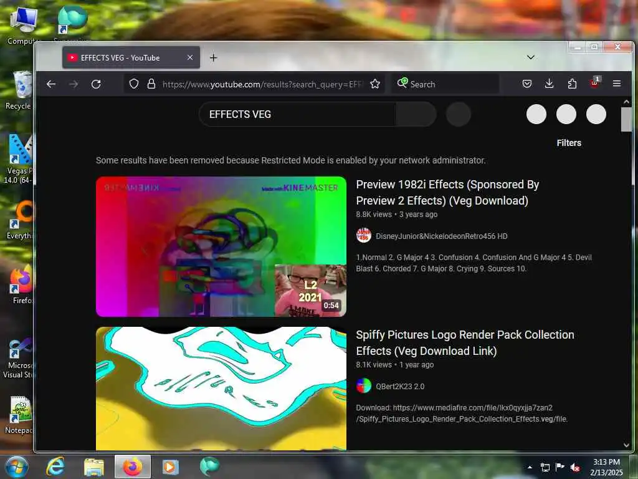
Task: Click the taskbar clock showing 3:13 PM
Action: [606, 467]
